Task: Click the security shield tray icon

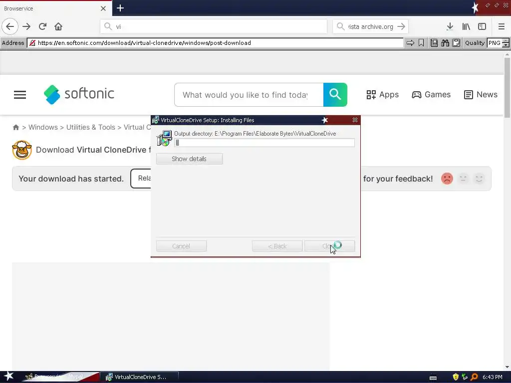Action: click(456, 377)
